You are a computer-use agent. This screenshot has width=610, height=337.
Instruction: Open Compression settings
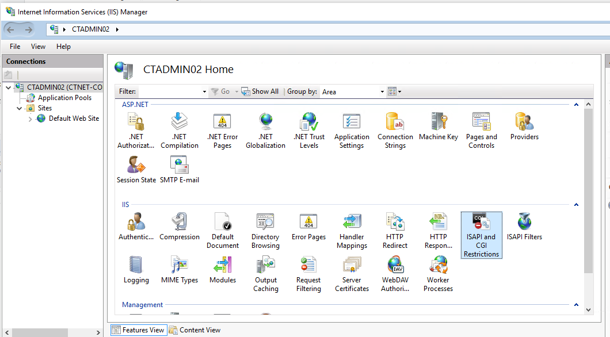tap(179, 225)
